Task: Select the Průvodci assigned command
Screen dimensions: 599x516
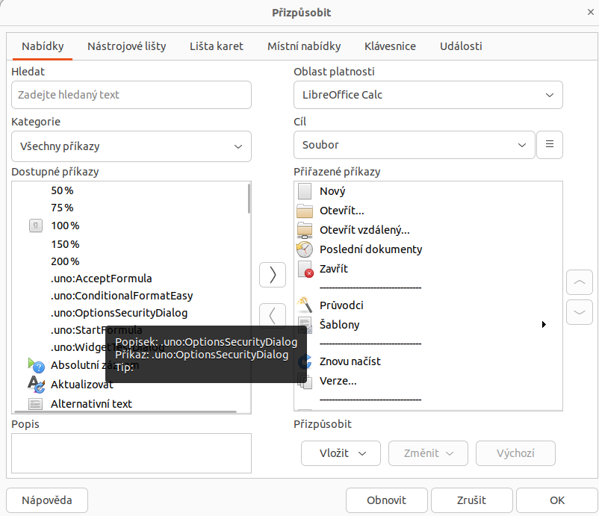Action: (341, 305)
